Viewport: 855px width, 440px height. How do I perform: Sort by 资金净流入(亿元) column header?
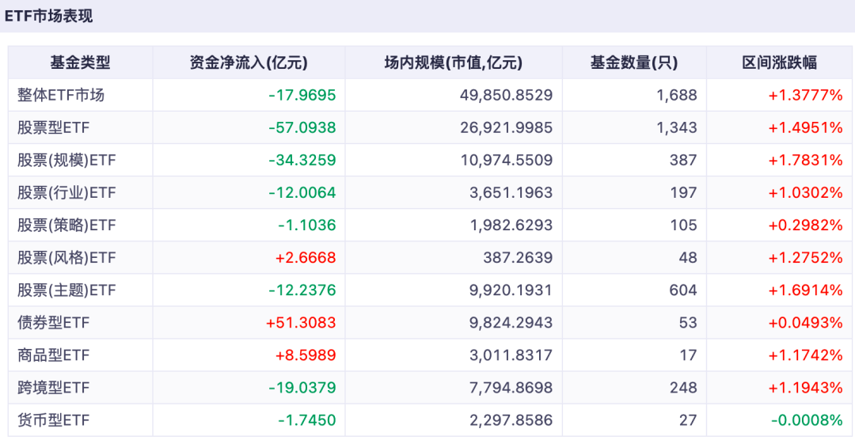(249, 63)
